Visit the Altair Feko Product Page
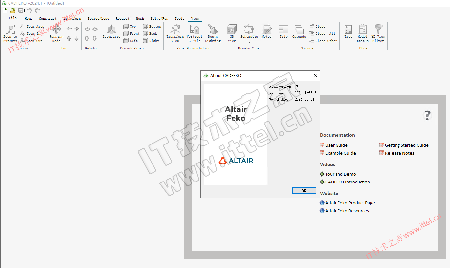 click(x=347, y=203)
